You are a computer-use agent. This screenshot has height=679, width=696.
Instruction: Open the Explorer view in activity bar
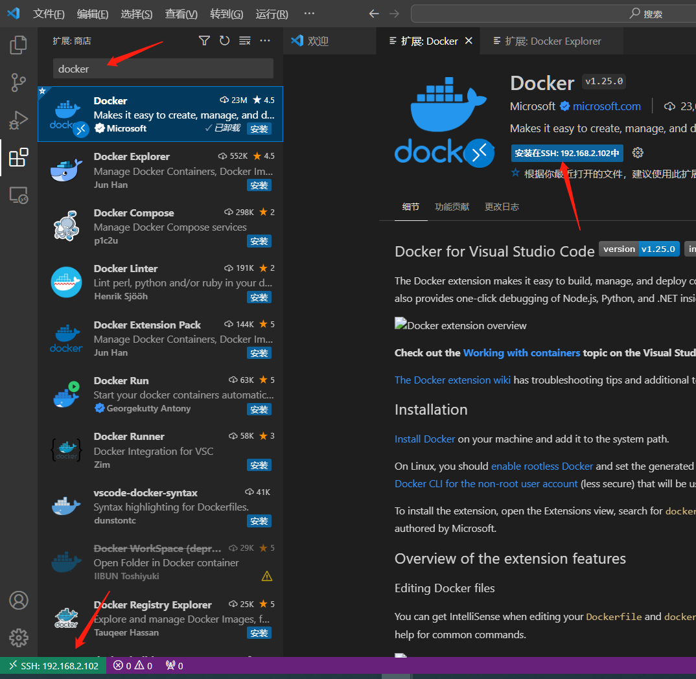pyautogui.click(x=19, y=45)
